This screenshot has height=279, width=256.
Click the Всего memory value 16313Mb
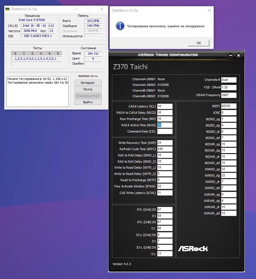[x=93, y=21]
